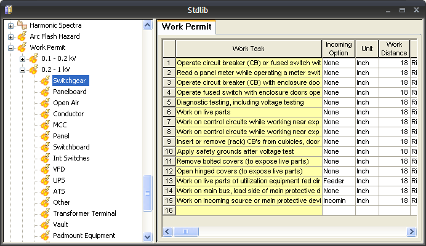Click the Incoming Option column header
This screenshot has width=426, height=246.
click(339, 49)
